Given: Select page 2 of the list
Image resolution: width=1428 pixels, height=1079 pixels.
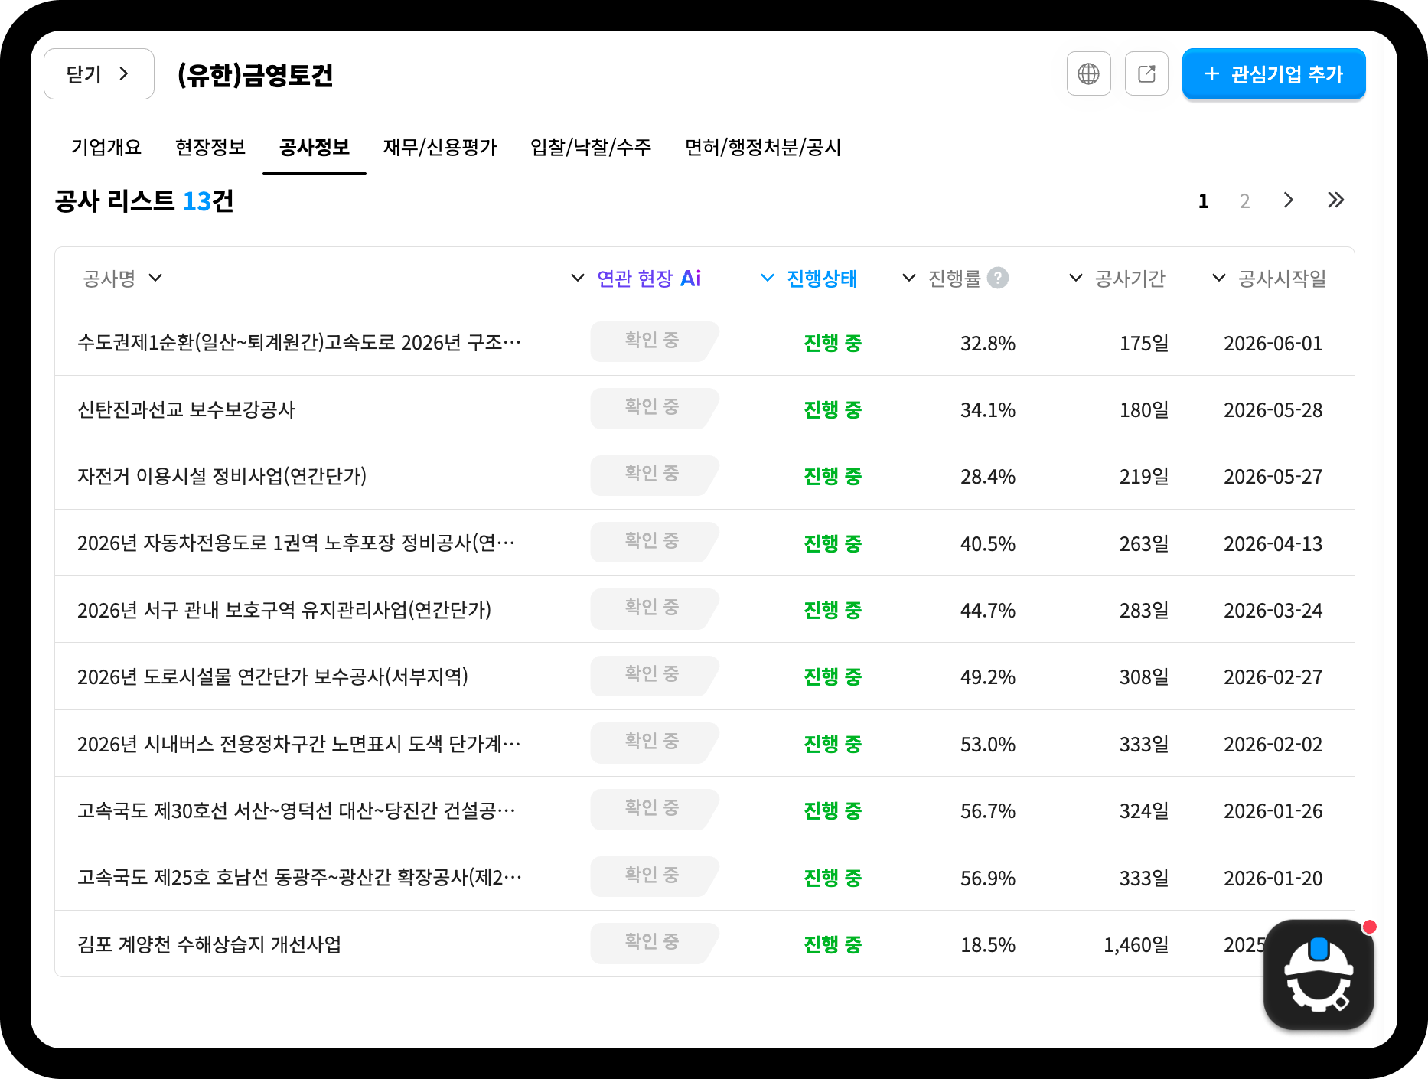Looking at the screenshot, I should 1244,201.
